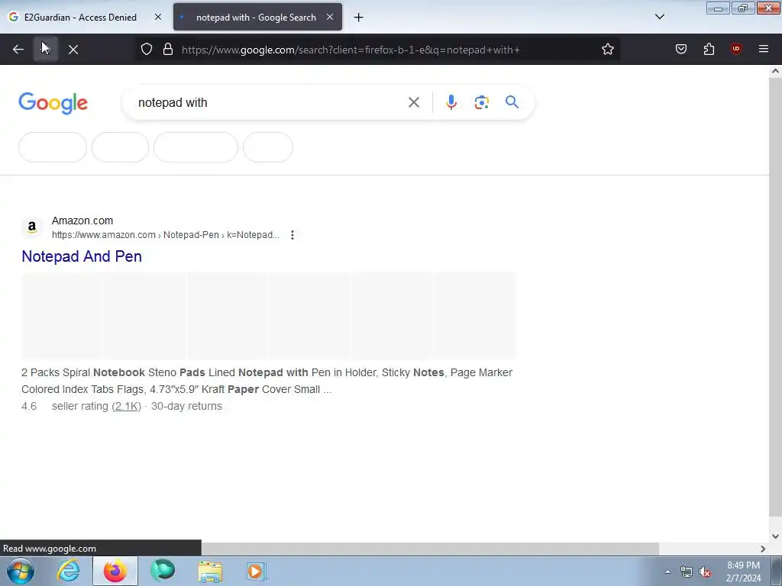
Task: Open the Windows Start menu
Action: 21,571
